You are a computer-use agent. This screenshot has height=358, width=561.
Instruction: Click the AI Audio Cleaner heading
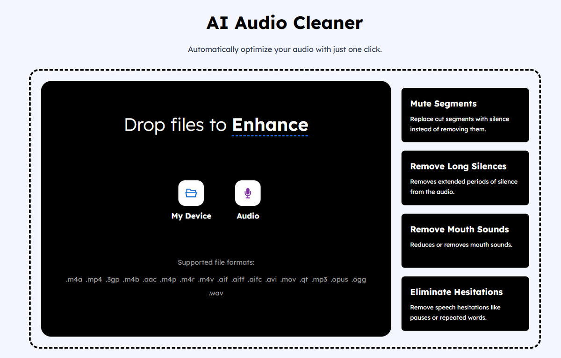coord(285,22)
